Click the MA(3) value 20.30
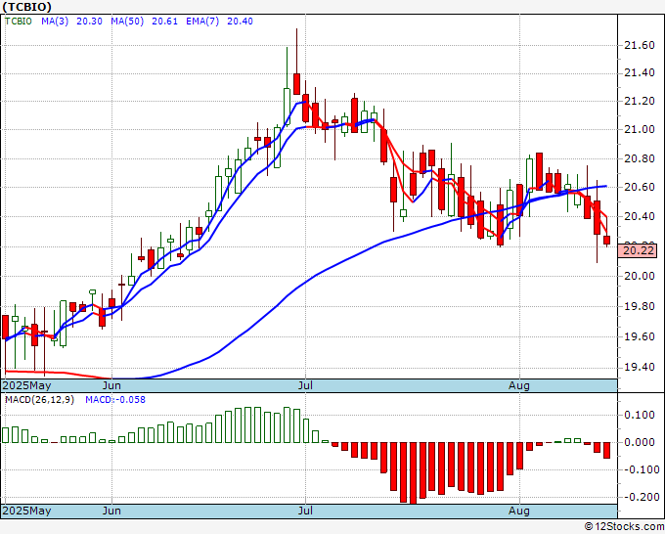This screenshot has width=665, height=534. 89,21
